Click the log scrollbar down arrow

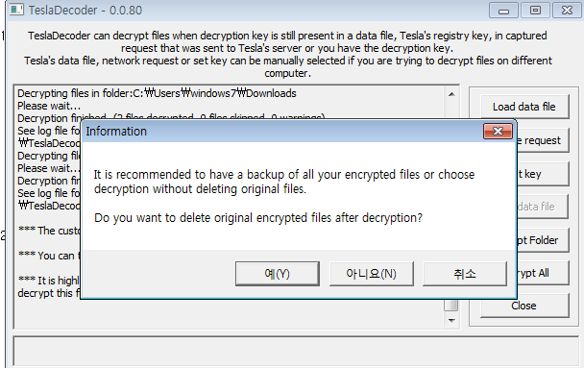click(x=451, y=320)
